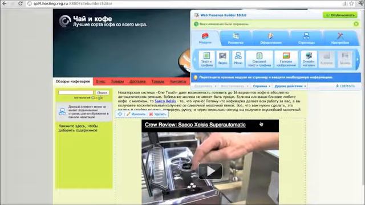365x205 pixels.
Task: Select the greyed-out Корзина module icon
Action: coord(326,59)
